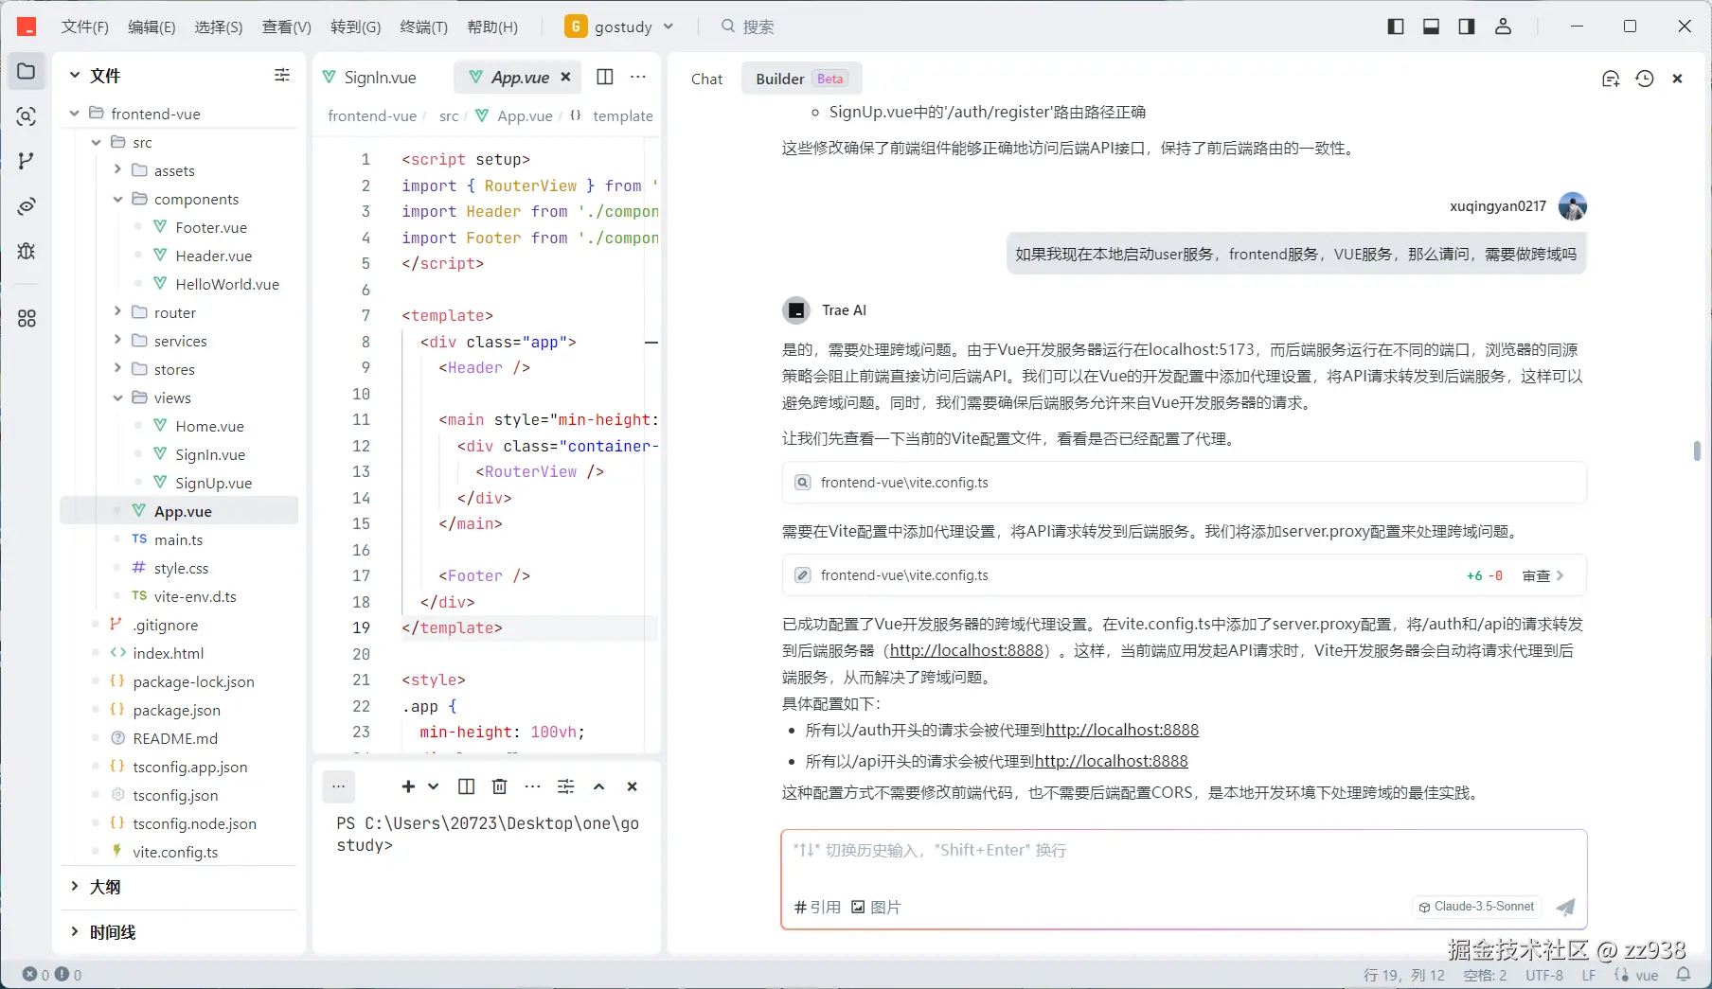Expand the stores folder

(x=117, y=369)
